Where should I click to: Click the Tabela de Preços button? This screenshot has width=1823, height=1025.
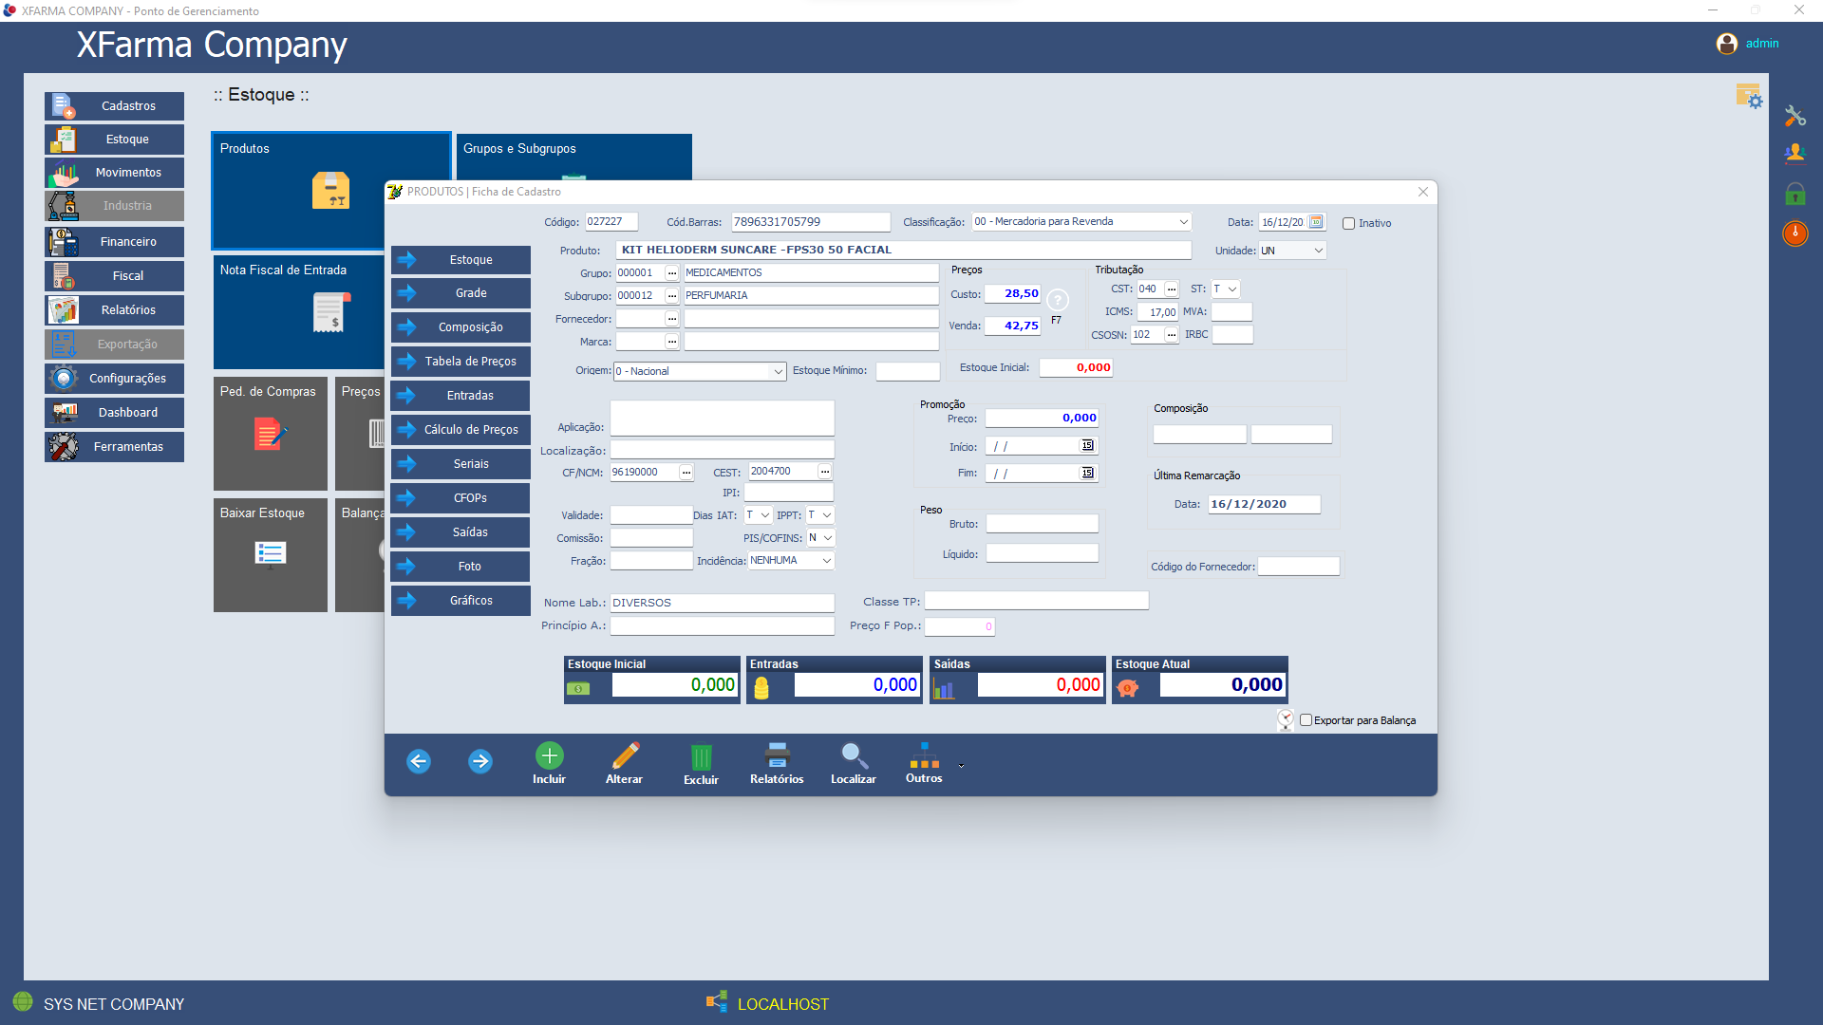460,362
